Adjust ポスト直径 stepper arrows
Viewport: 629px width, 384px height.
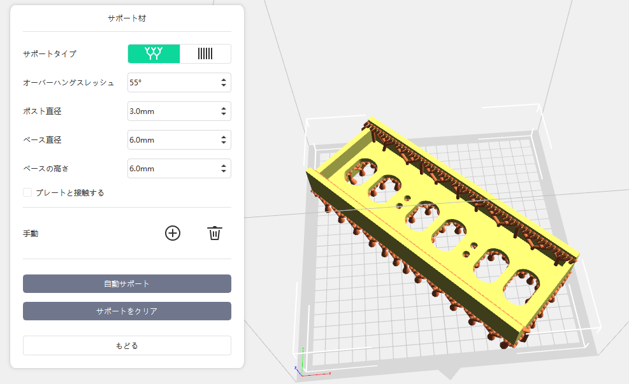coord(224,111)
